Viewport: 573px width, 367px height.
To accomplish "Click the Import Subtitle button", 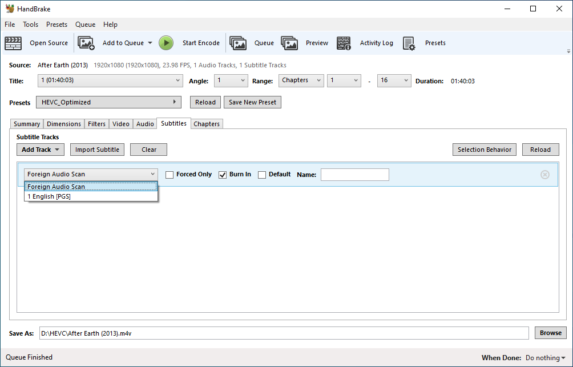I will coord(97,150).
